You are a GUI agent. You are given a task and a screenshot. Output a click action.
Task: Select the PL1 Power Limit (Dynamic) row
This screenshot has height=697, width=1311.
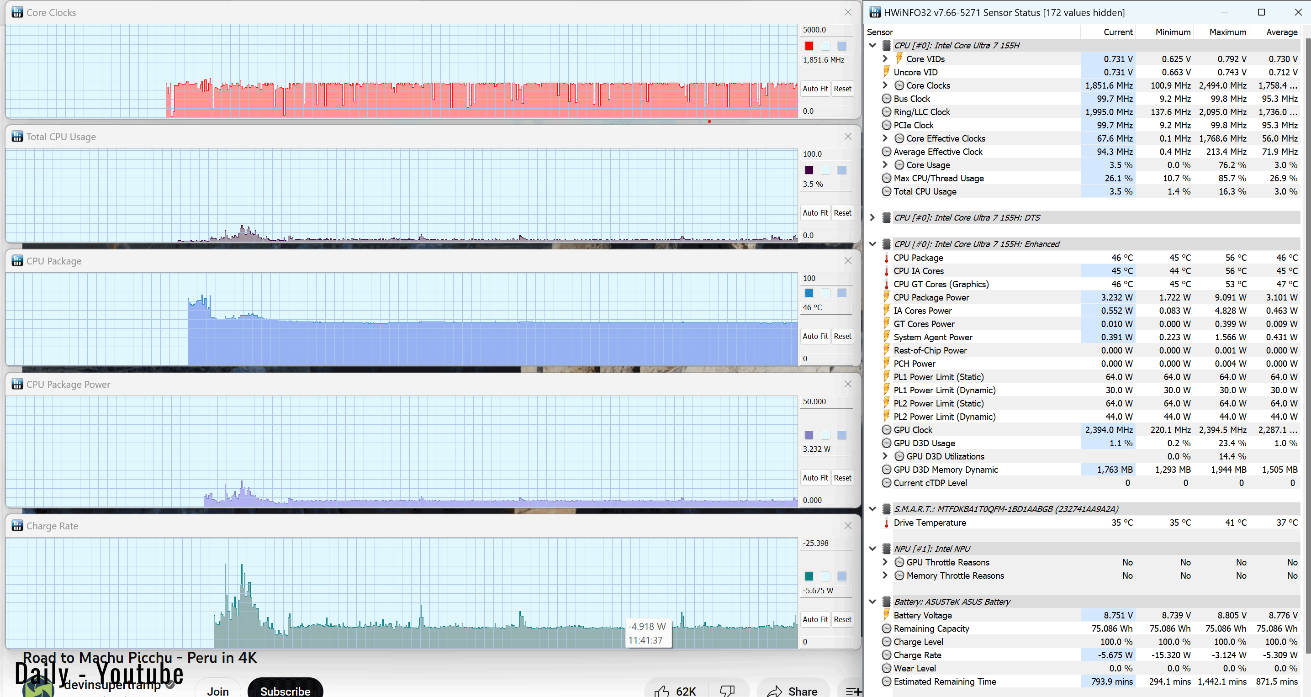1083,390
